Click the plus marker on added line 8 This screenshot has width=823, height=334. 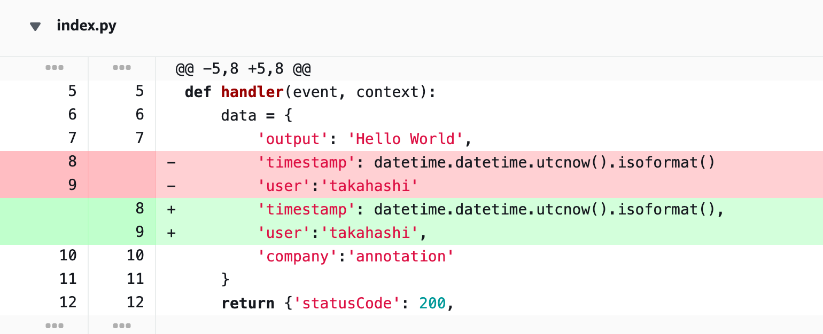click(170, 209)
